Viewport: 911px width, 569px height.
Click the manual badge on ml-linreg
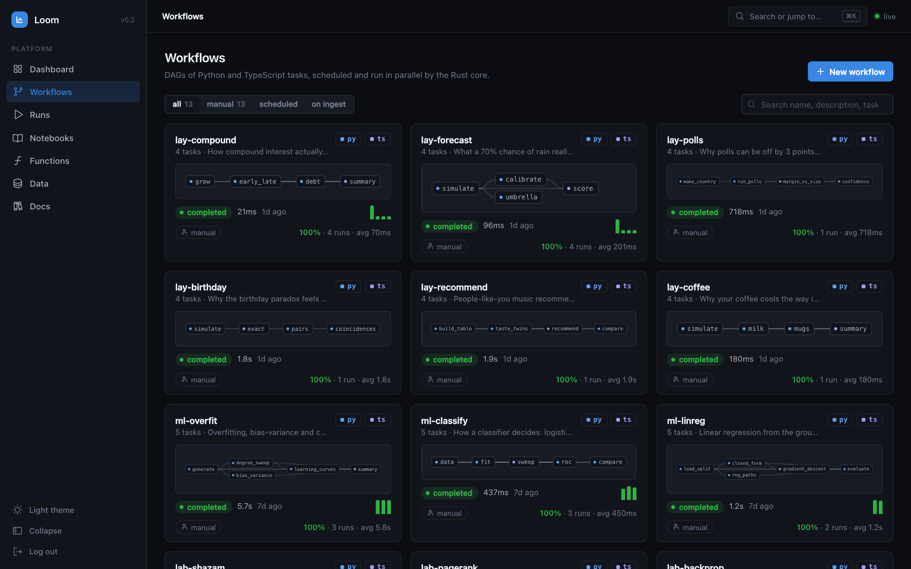[690, 528]
